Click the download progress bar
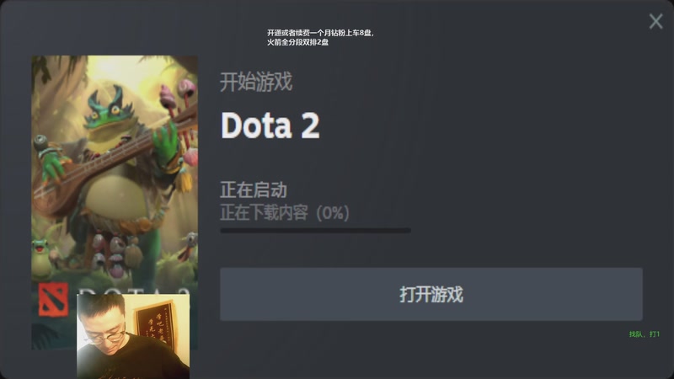Viewport: 674px width, 379px height. click(x=315, y=230)
